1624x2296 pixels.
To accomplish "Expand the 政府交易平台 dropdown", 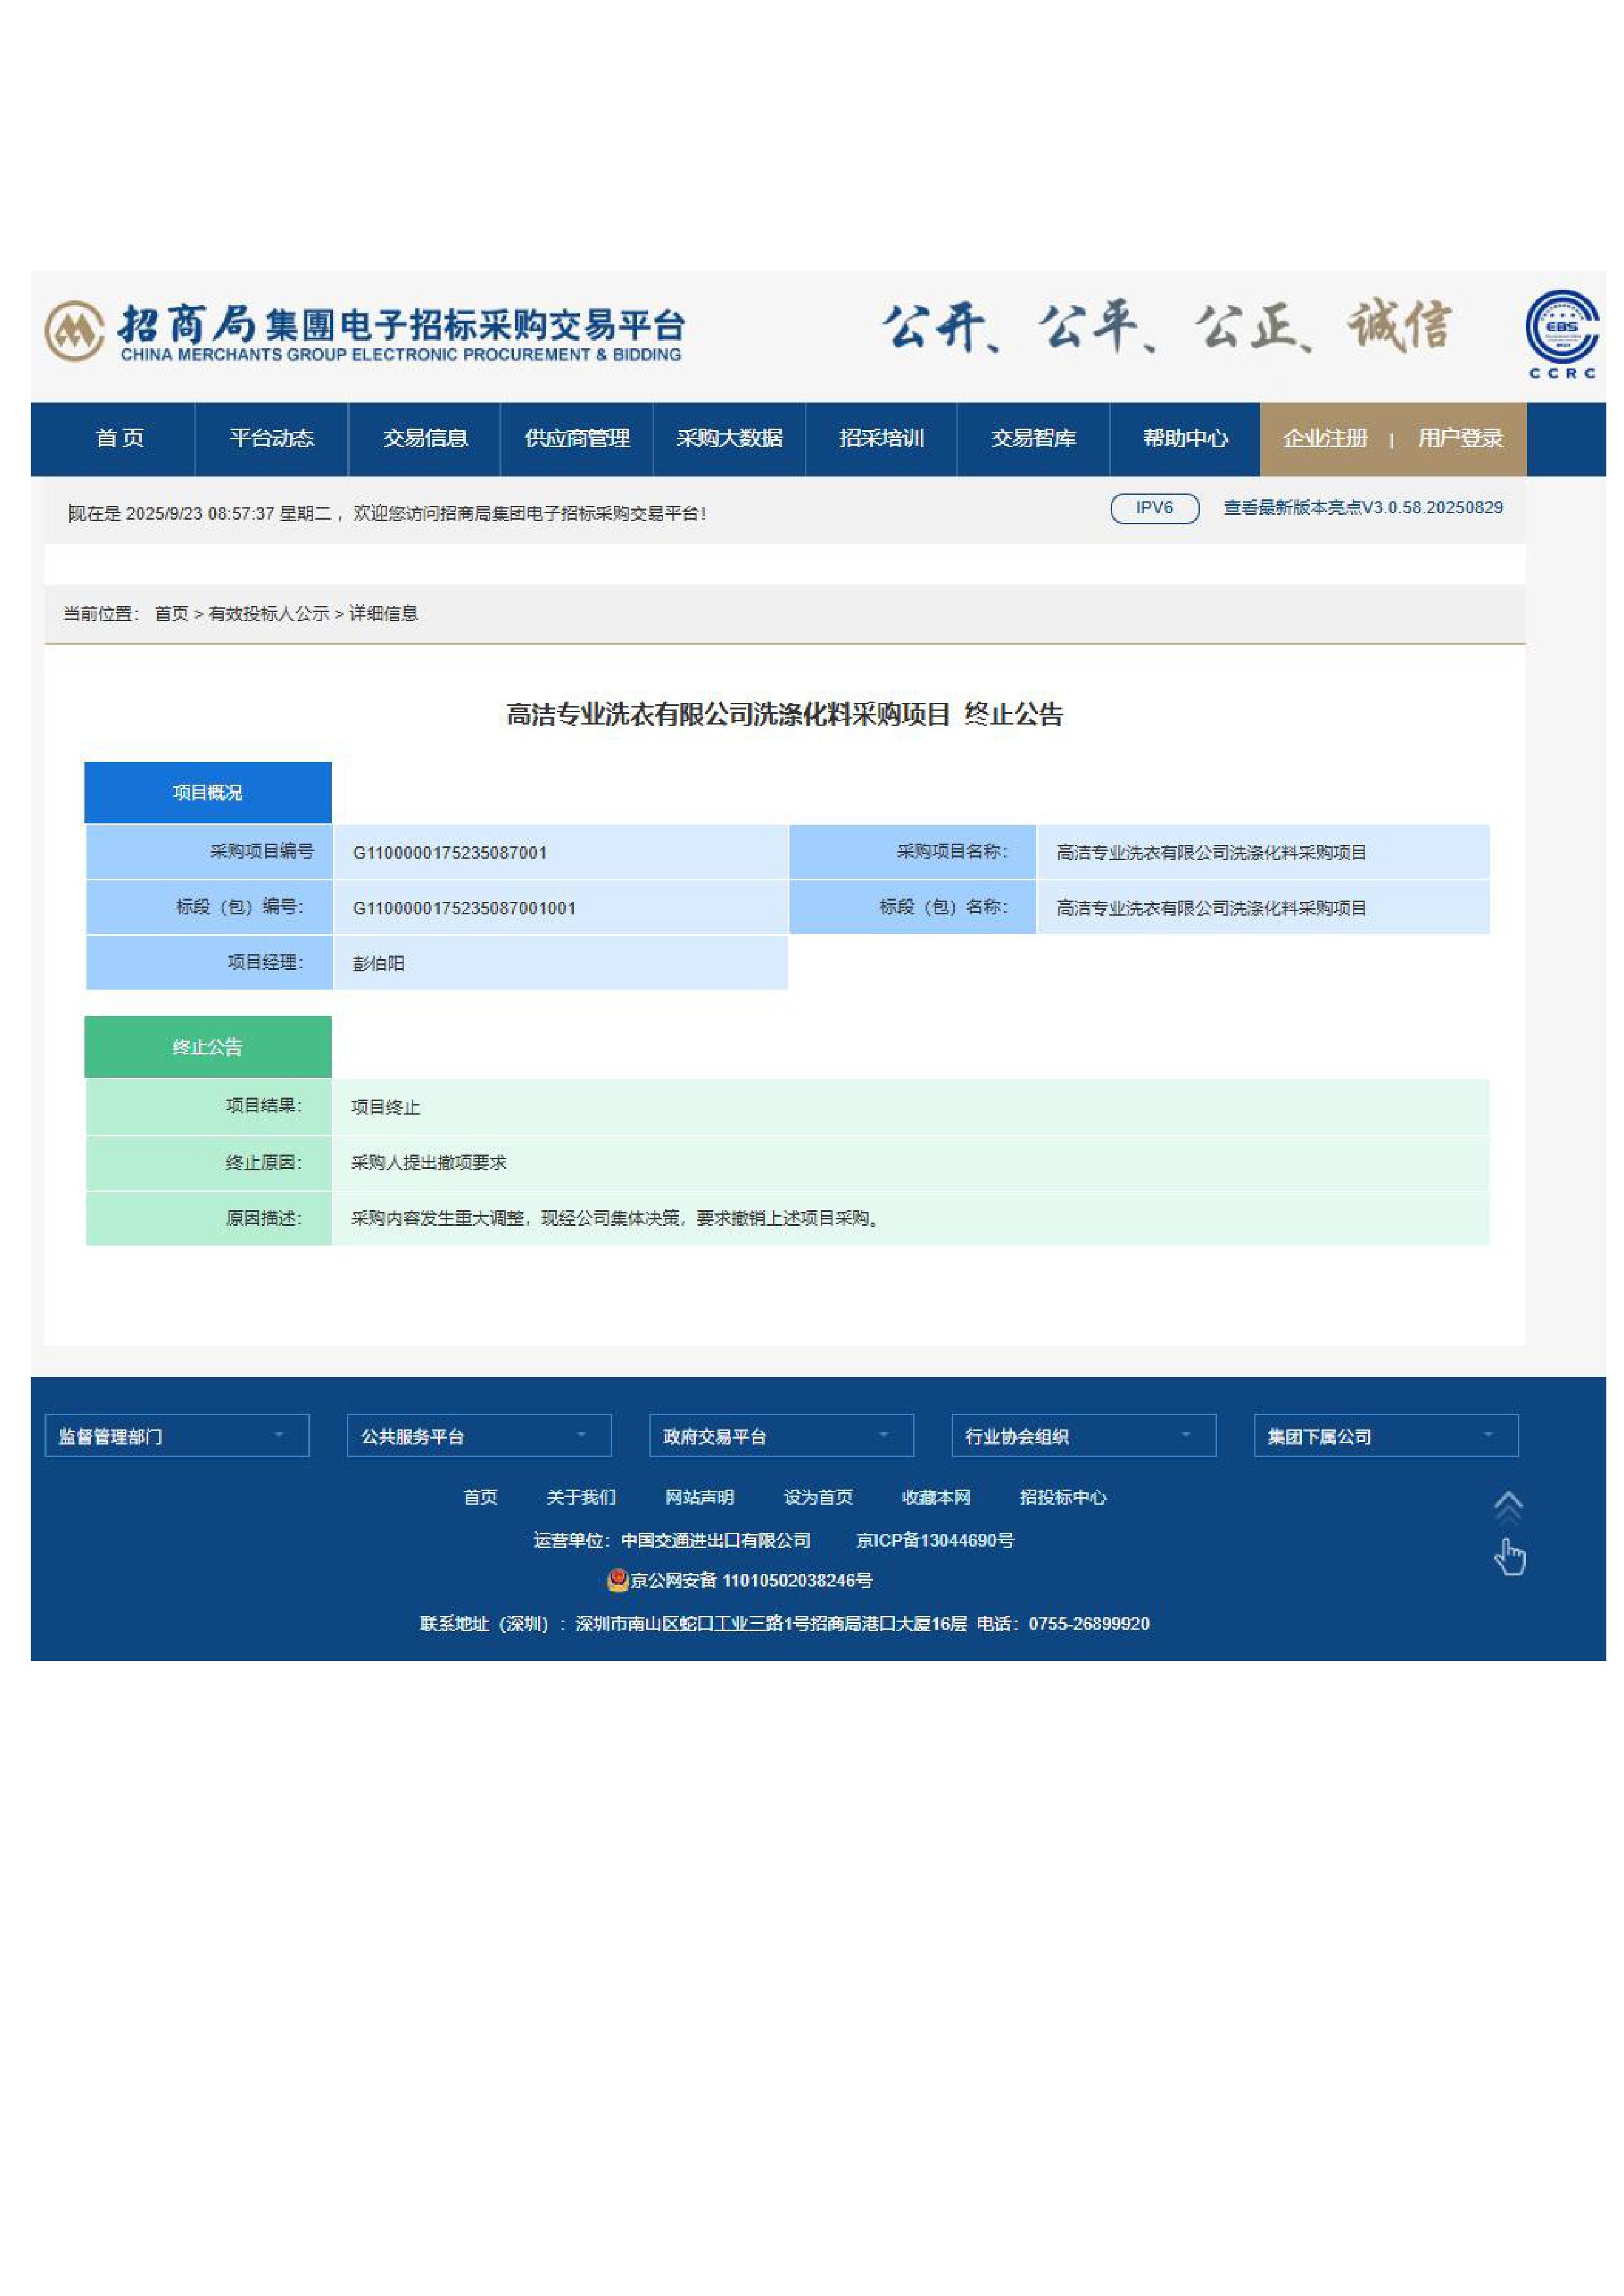I will [x=781, y=1436].
